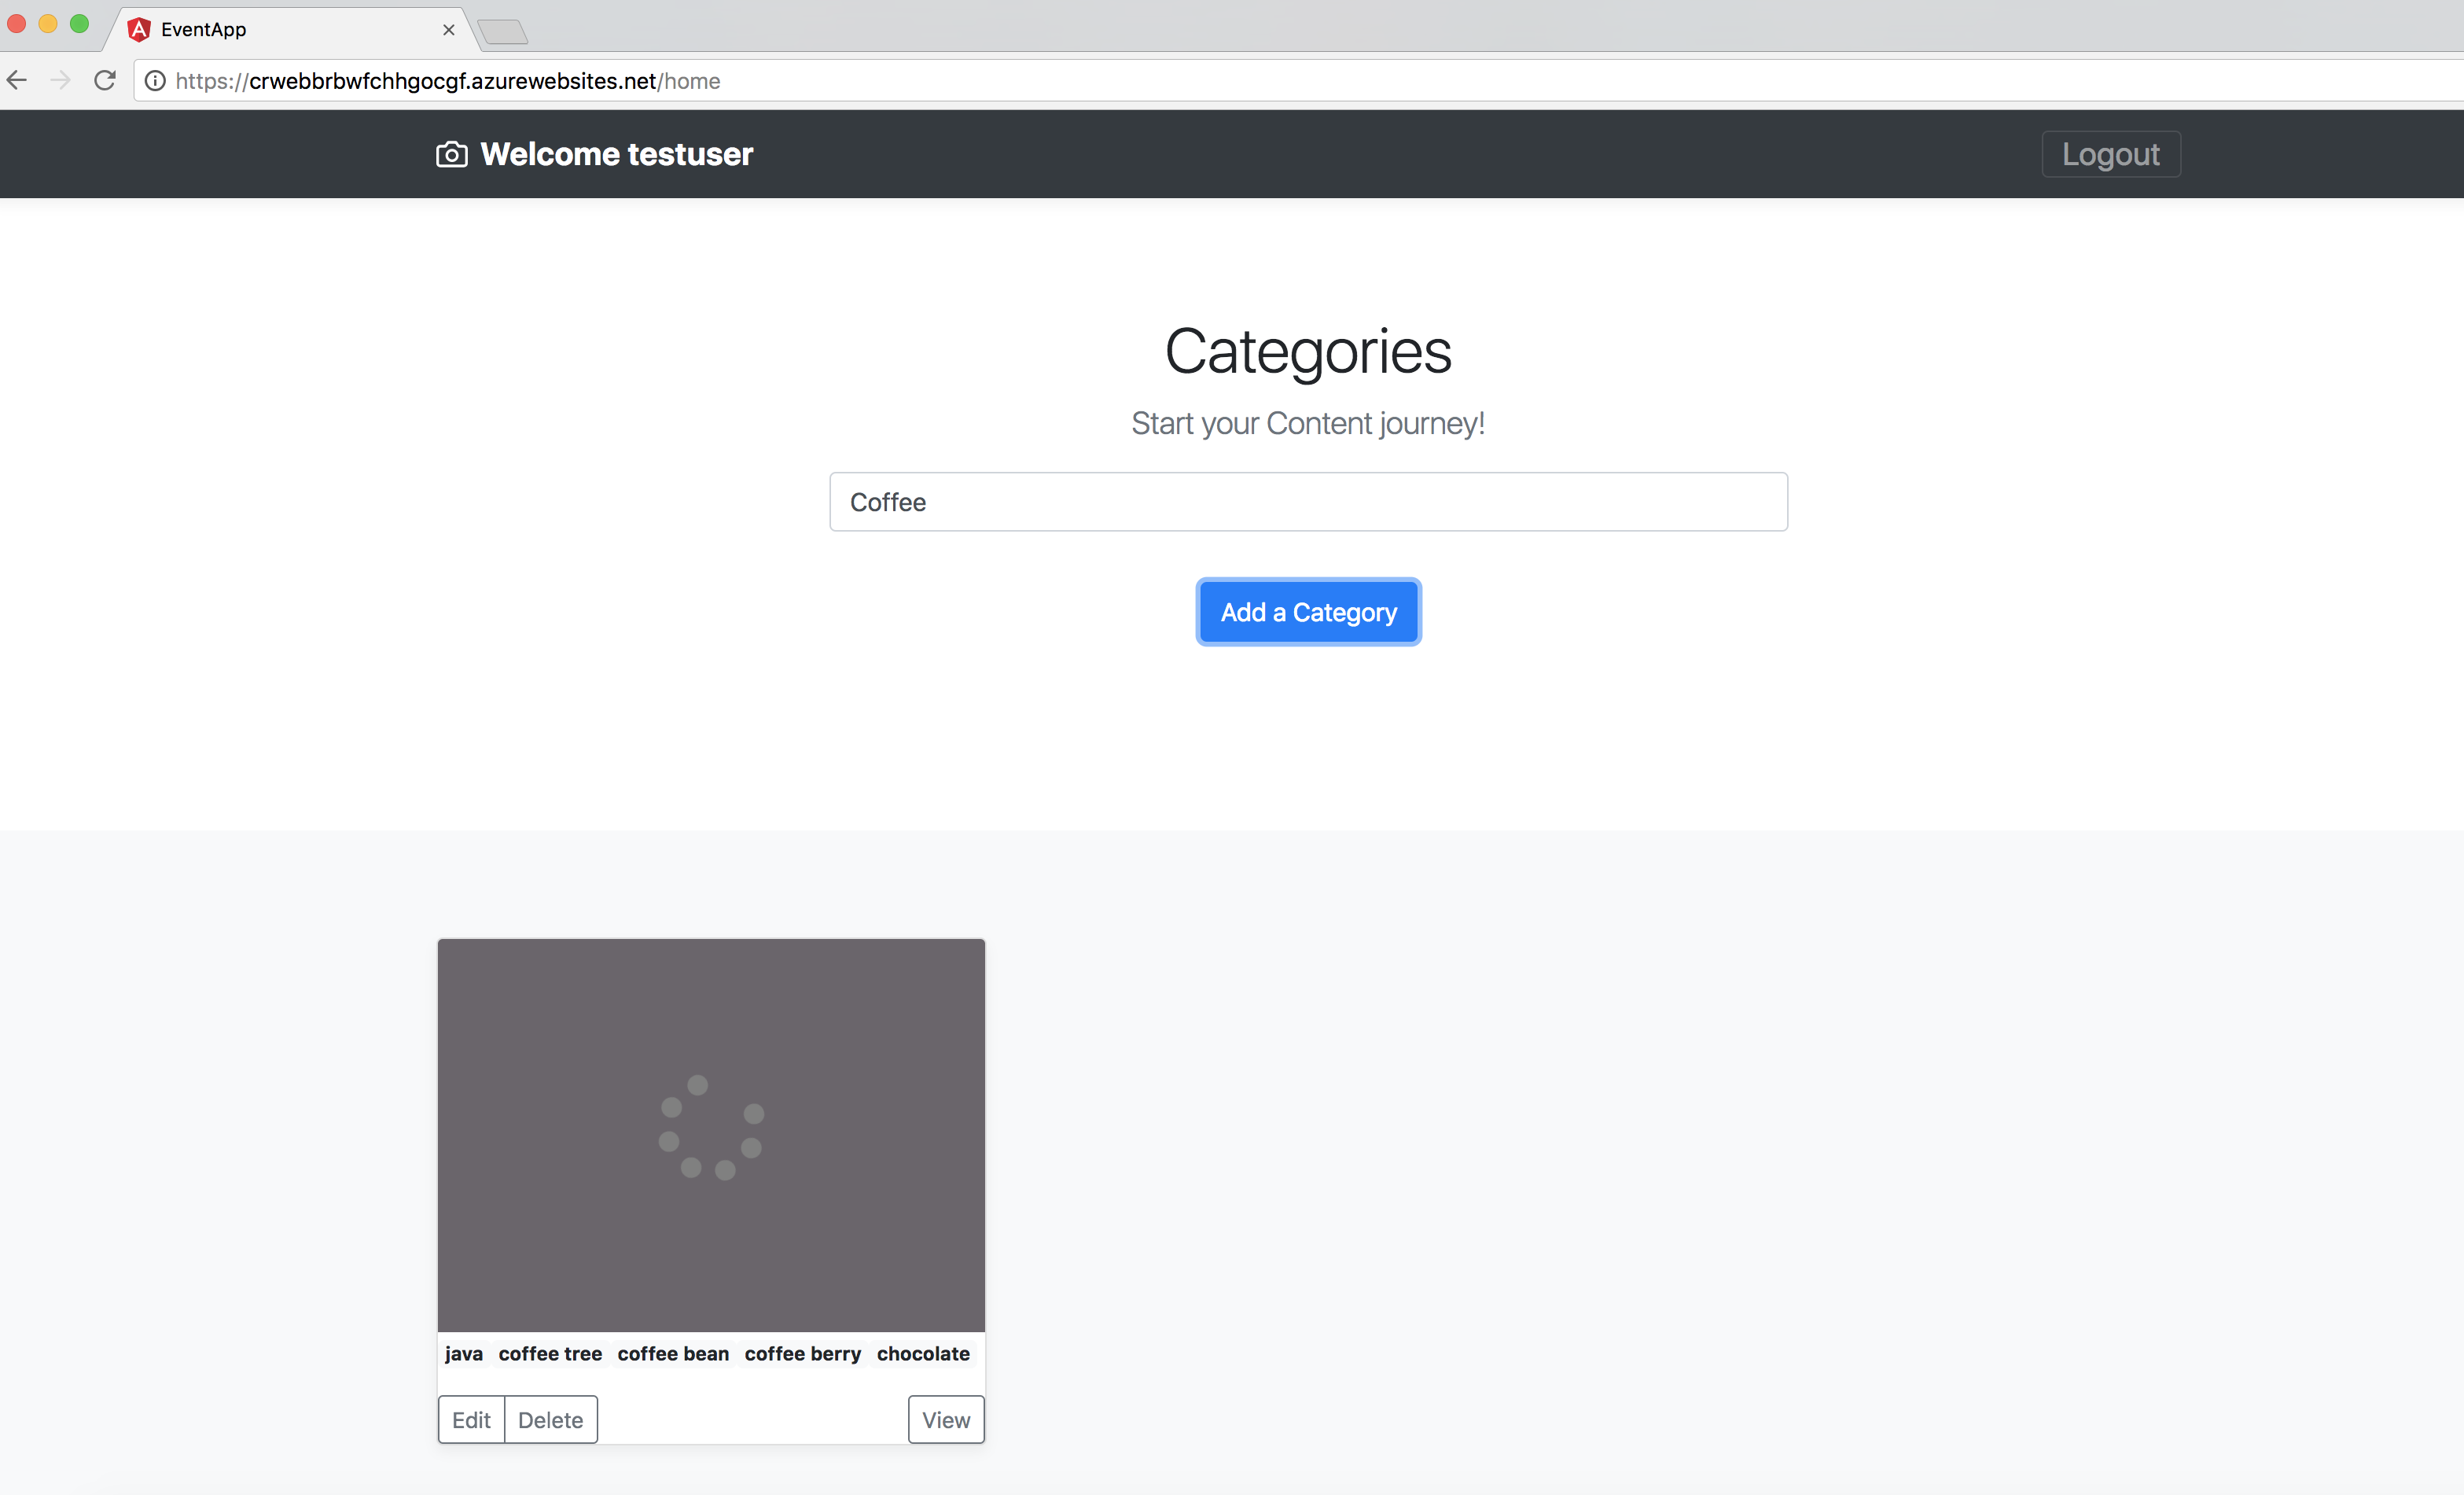
Task: Click the Add a Category button
Action: (1309, 611)
